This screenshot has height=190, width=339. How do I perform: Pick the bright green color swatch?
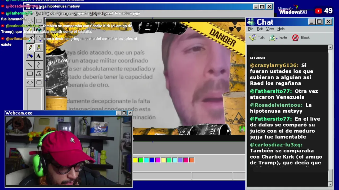(x=141, y=160)
